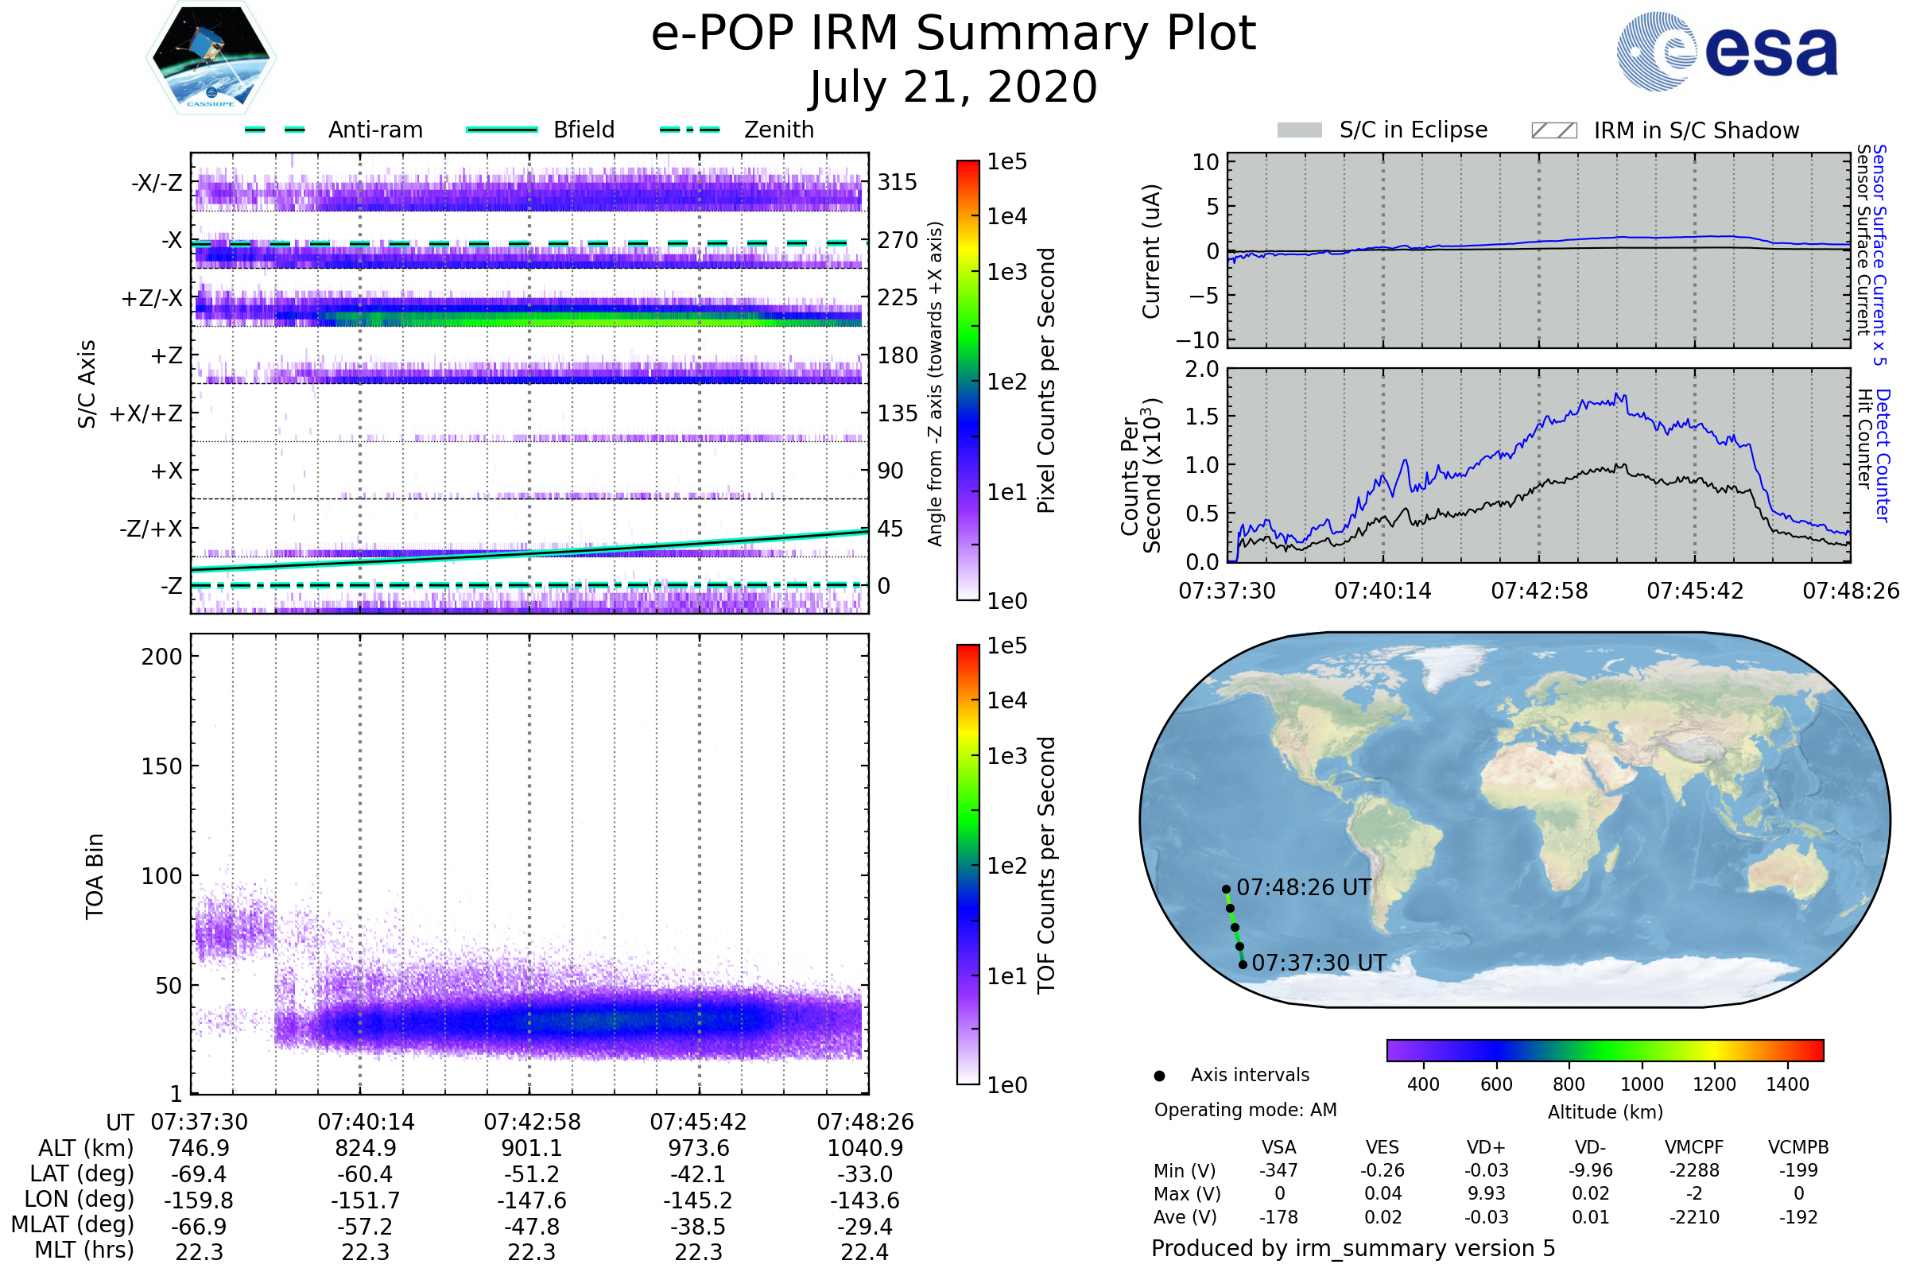Screen dimensions: 1908x1272
Task: Click the gray S/C in Eclipse legend patch
Action: coord(1300,130)
